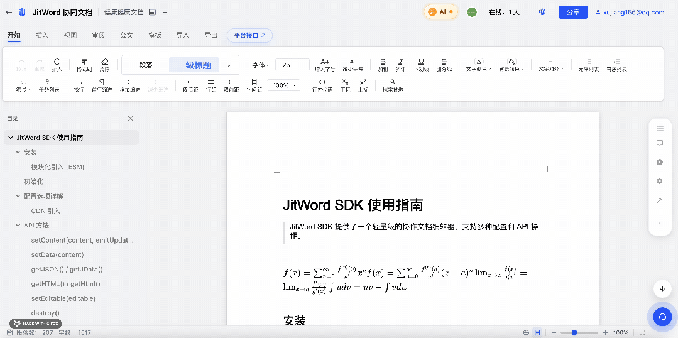This screenshot has width=678, height=338.
Task: Click the JitWord logo icon
Action: click(x=23, y=12)
